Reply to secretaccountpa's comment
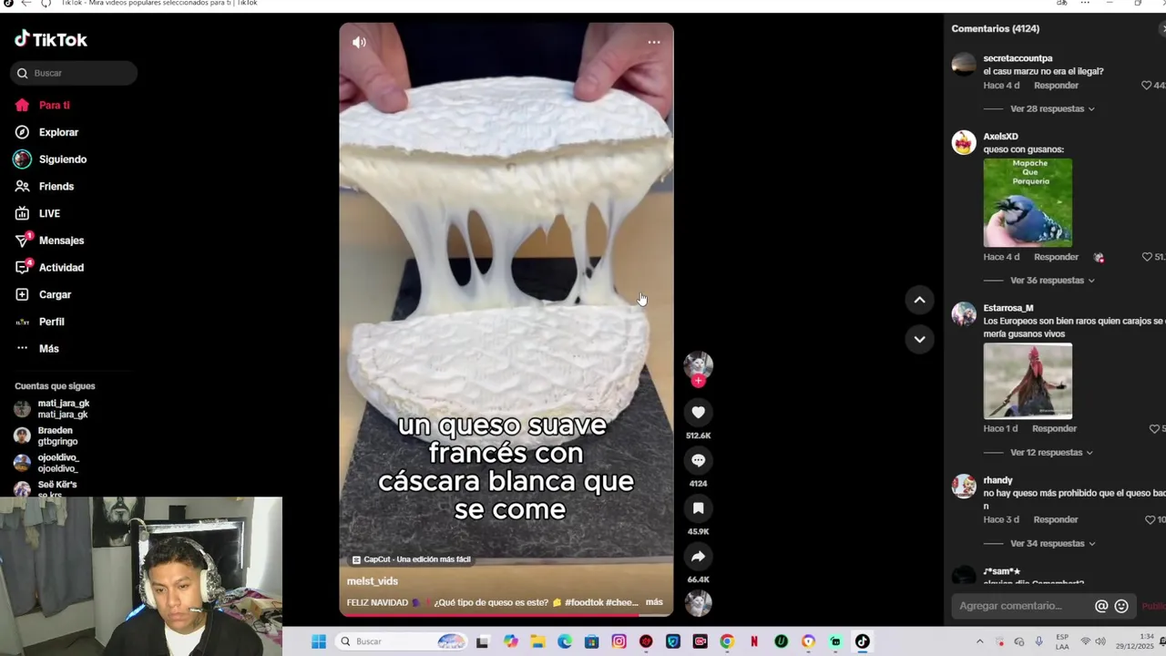Viewport: 1166px width, 656px height. [x=1056, y=86]
